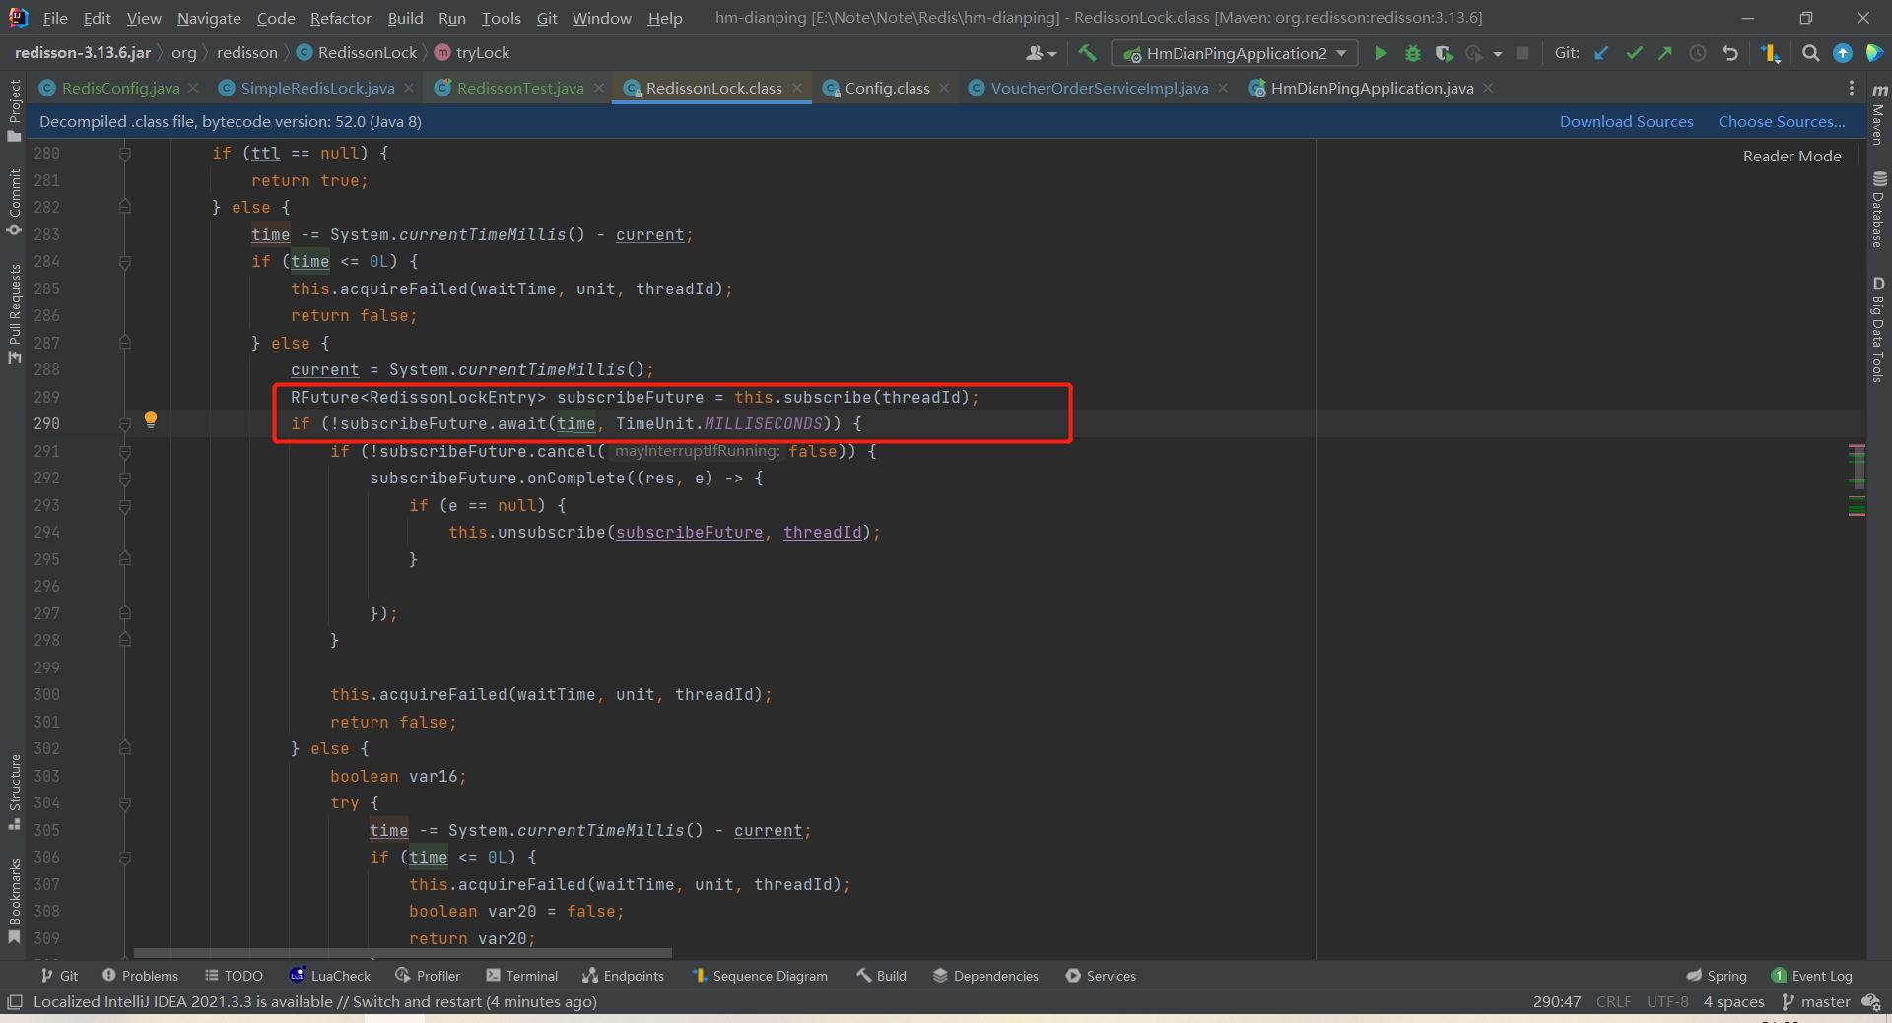Screen dimensions: 1892x1023
Task: Click the Git update project arrow
Action: [x=1601, y=53]
